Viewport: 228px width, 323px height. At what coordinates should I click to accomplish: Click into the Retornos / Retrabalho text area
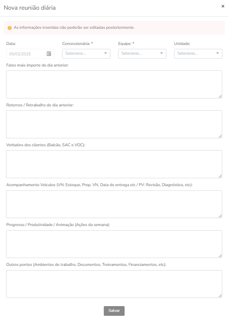(x=114, y=124)
